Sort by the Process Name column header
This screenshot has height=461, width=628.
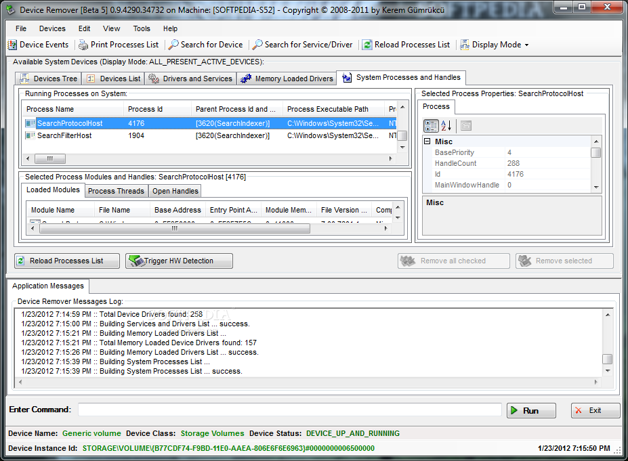(73, 109)
